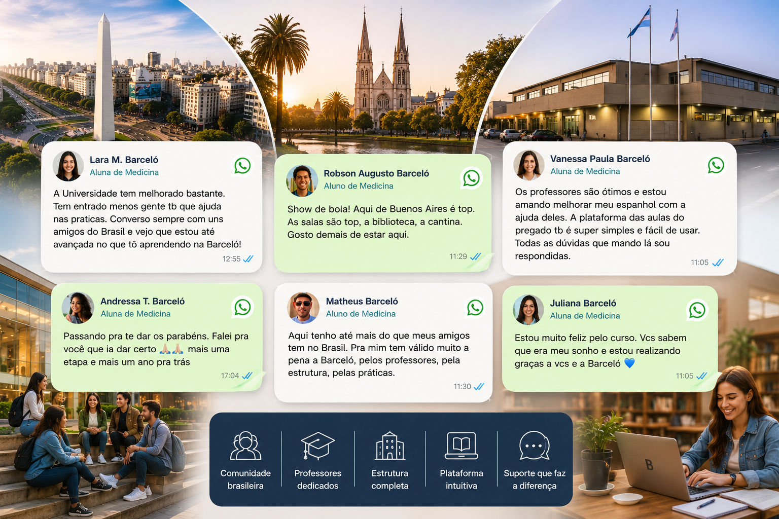Open Matheus Barceló profile photo
779x519 pixels.
pyautogui.click(x=303, y=308)
